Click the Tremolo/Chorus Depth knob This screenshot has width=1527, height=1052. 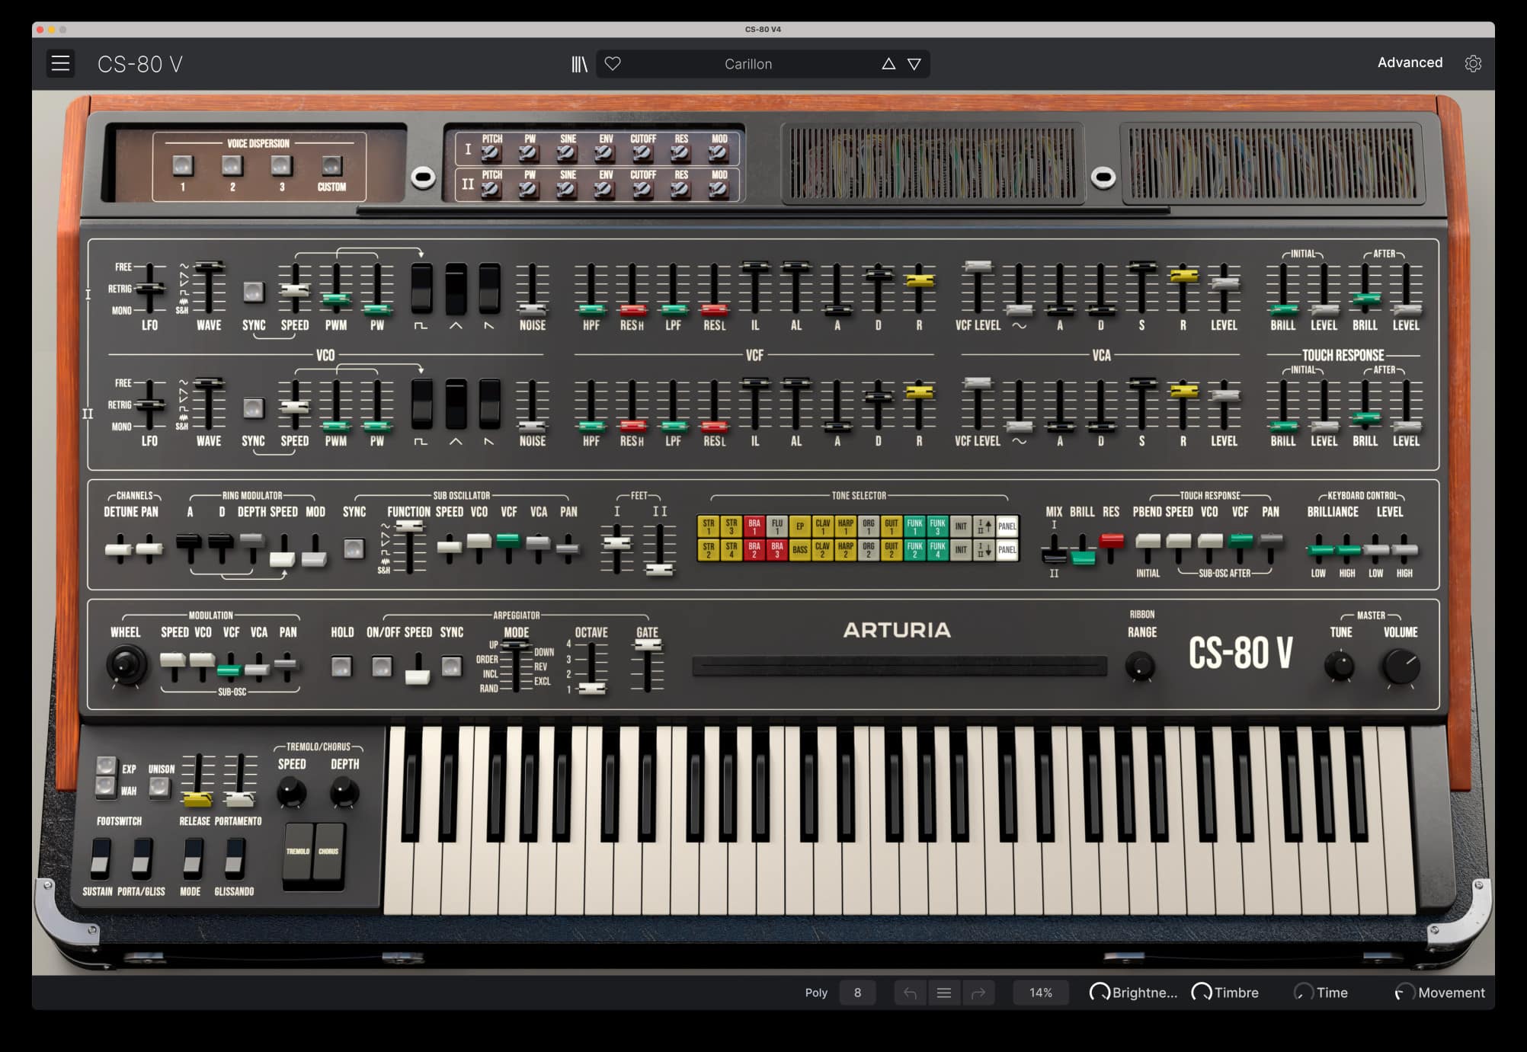(344, 792)
